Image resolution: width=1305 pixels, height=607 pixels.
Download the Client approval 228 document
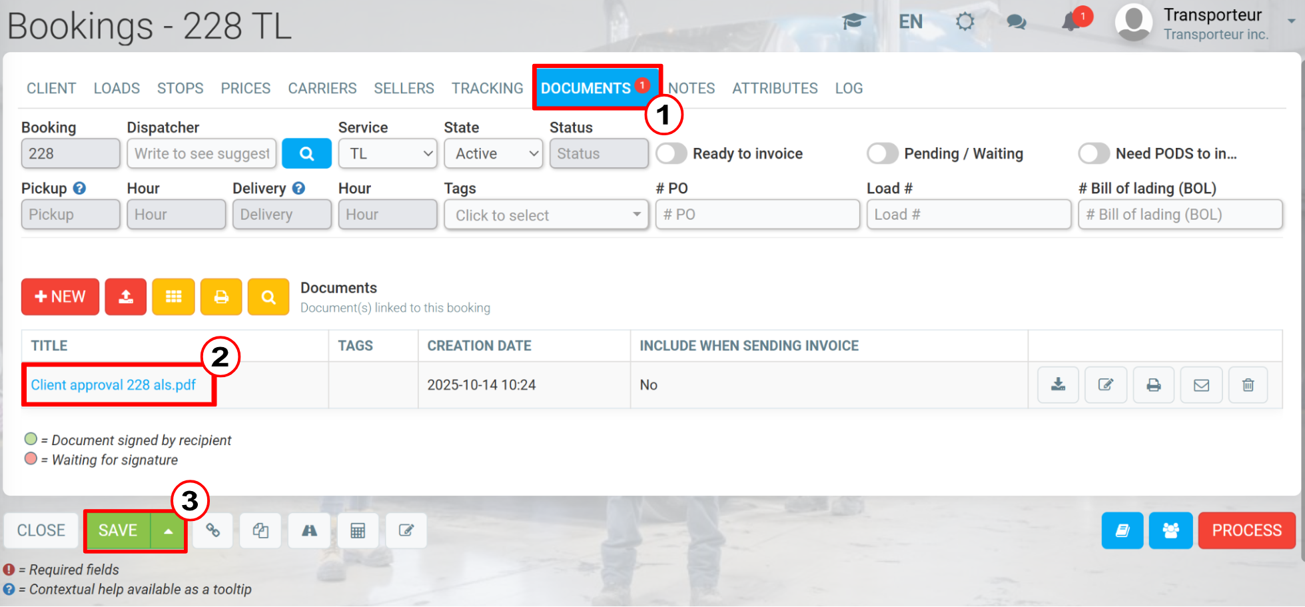pyautogui.click(x=1058, y=384)
